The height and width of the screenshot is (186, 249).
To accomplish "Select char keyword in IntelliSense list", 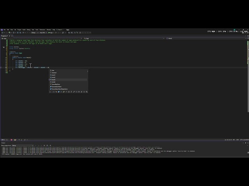I will 68,71.
